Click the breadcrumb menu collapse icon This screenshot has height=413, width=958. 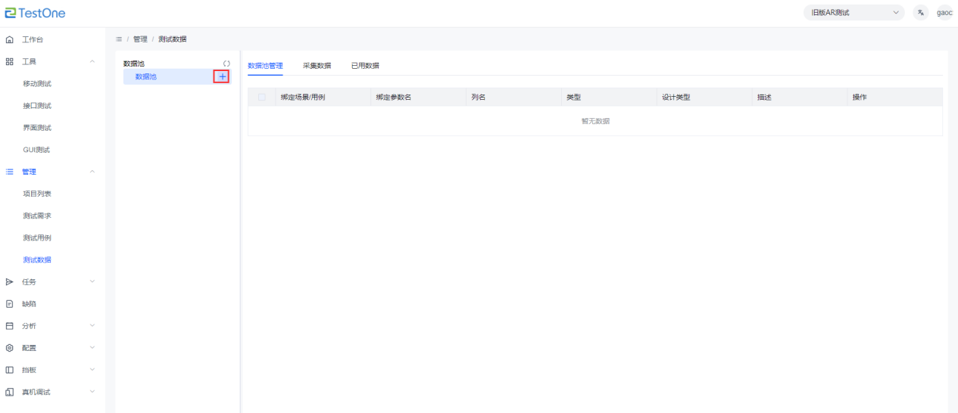tap(119, 39)
